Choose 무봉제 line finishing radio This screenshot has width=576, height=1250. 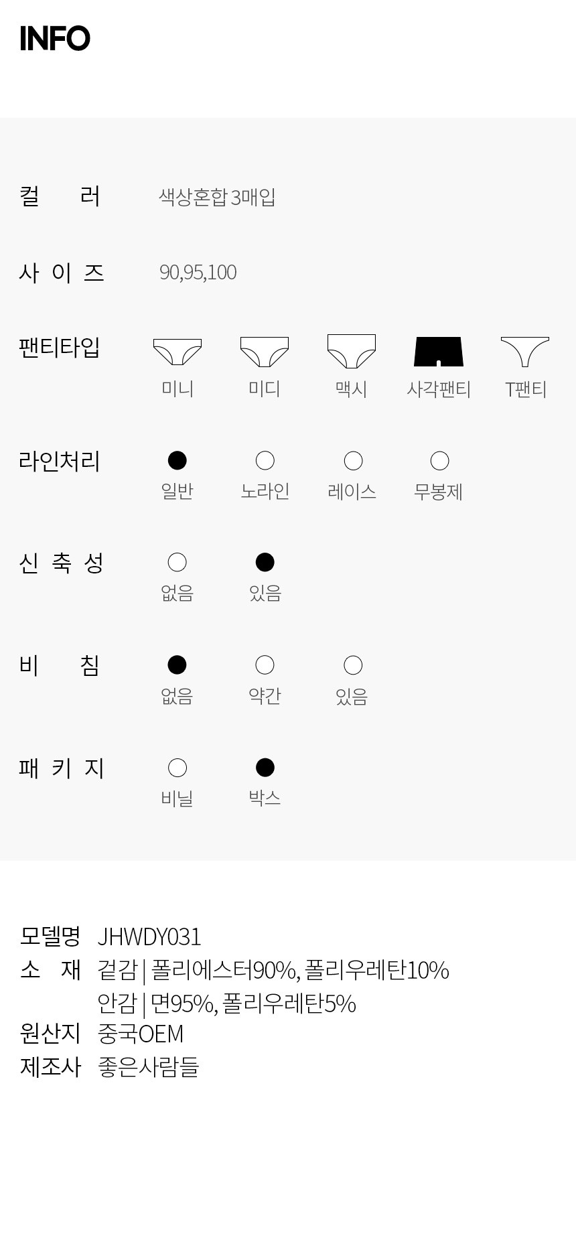(439, 461)
